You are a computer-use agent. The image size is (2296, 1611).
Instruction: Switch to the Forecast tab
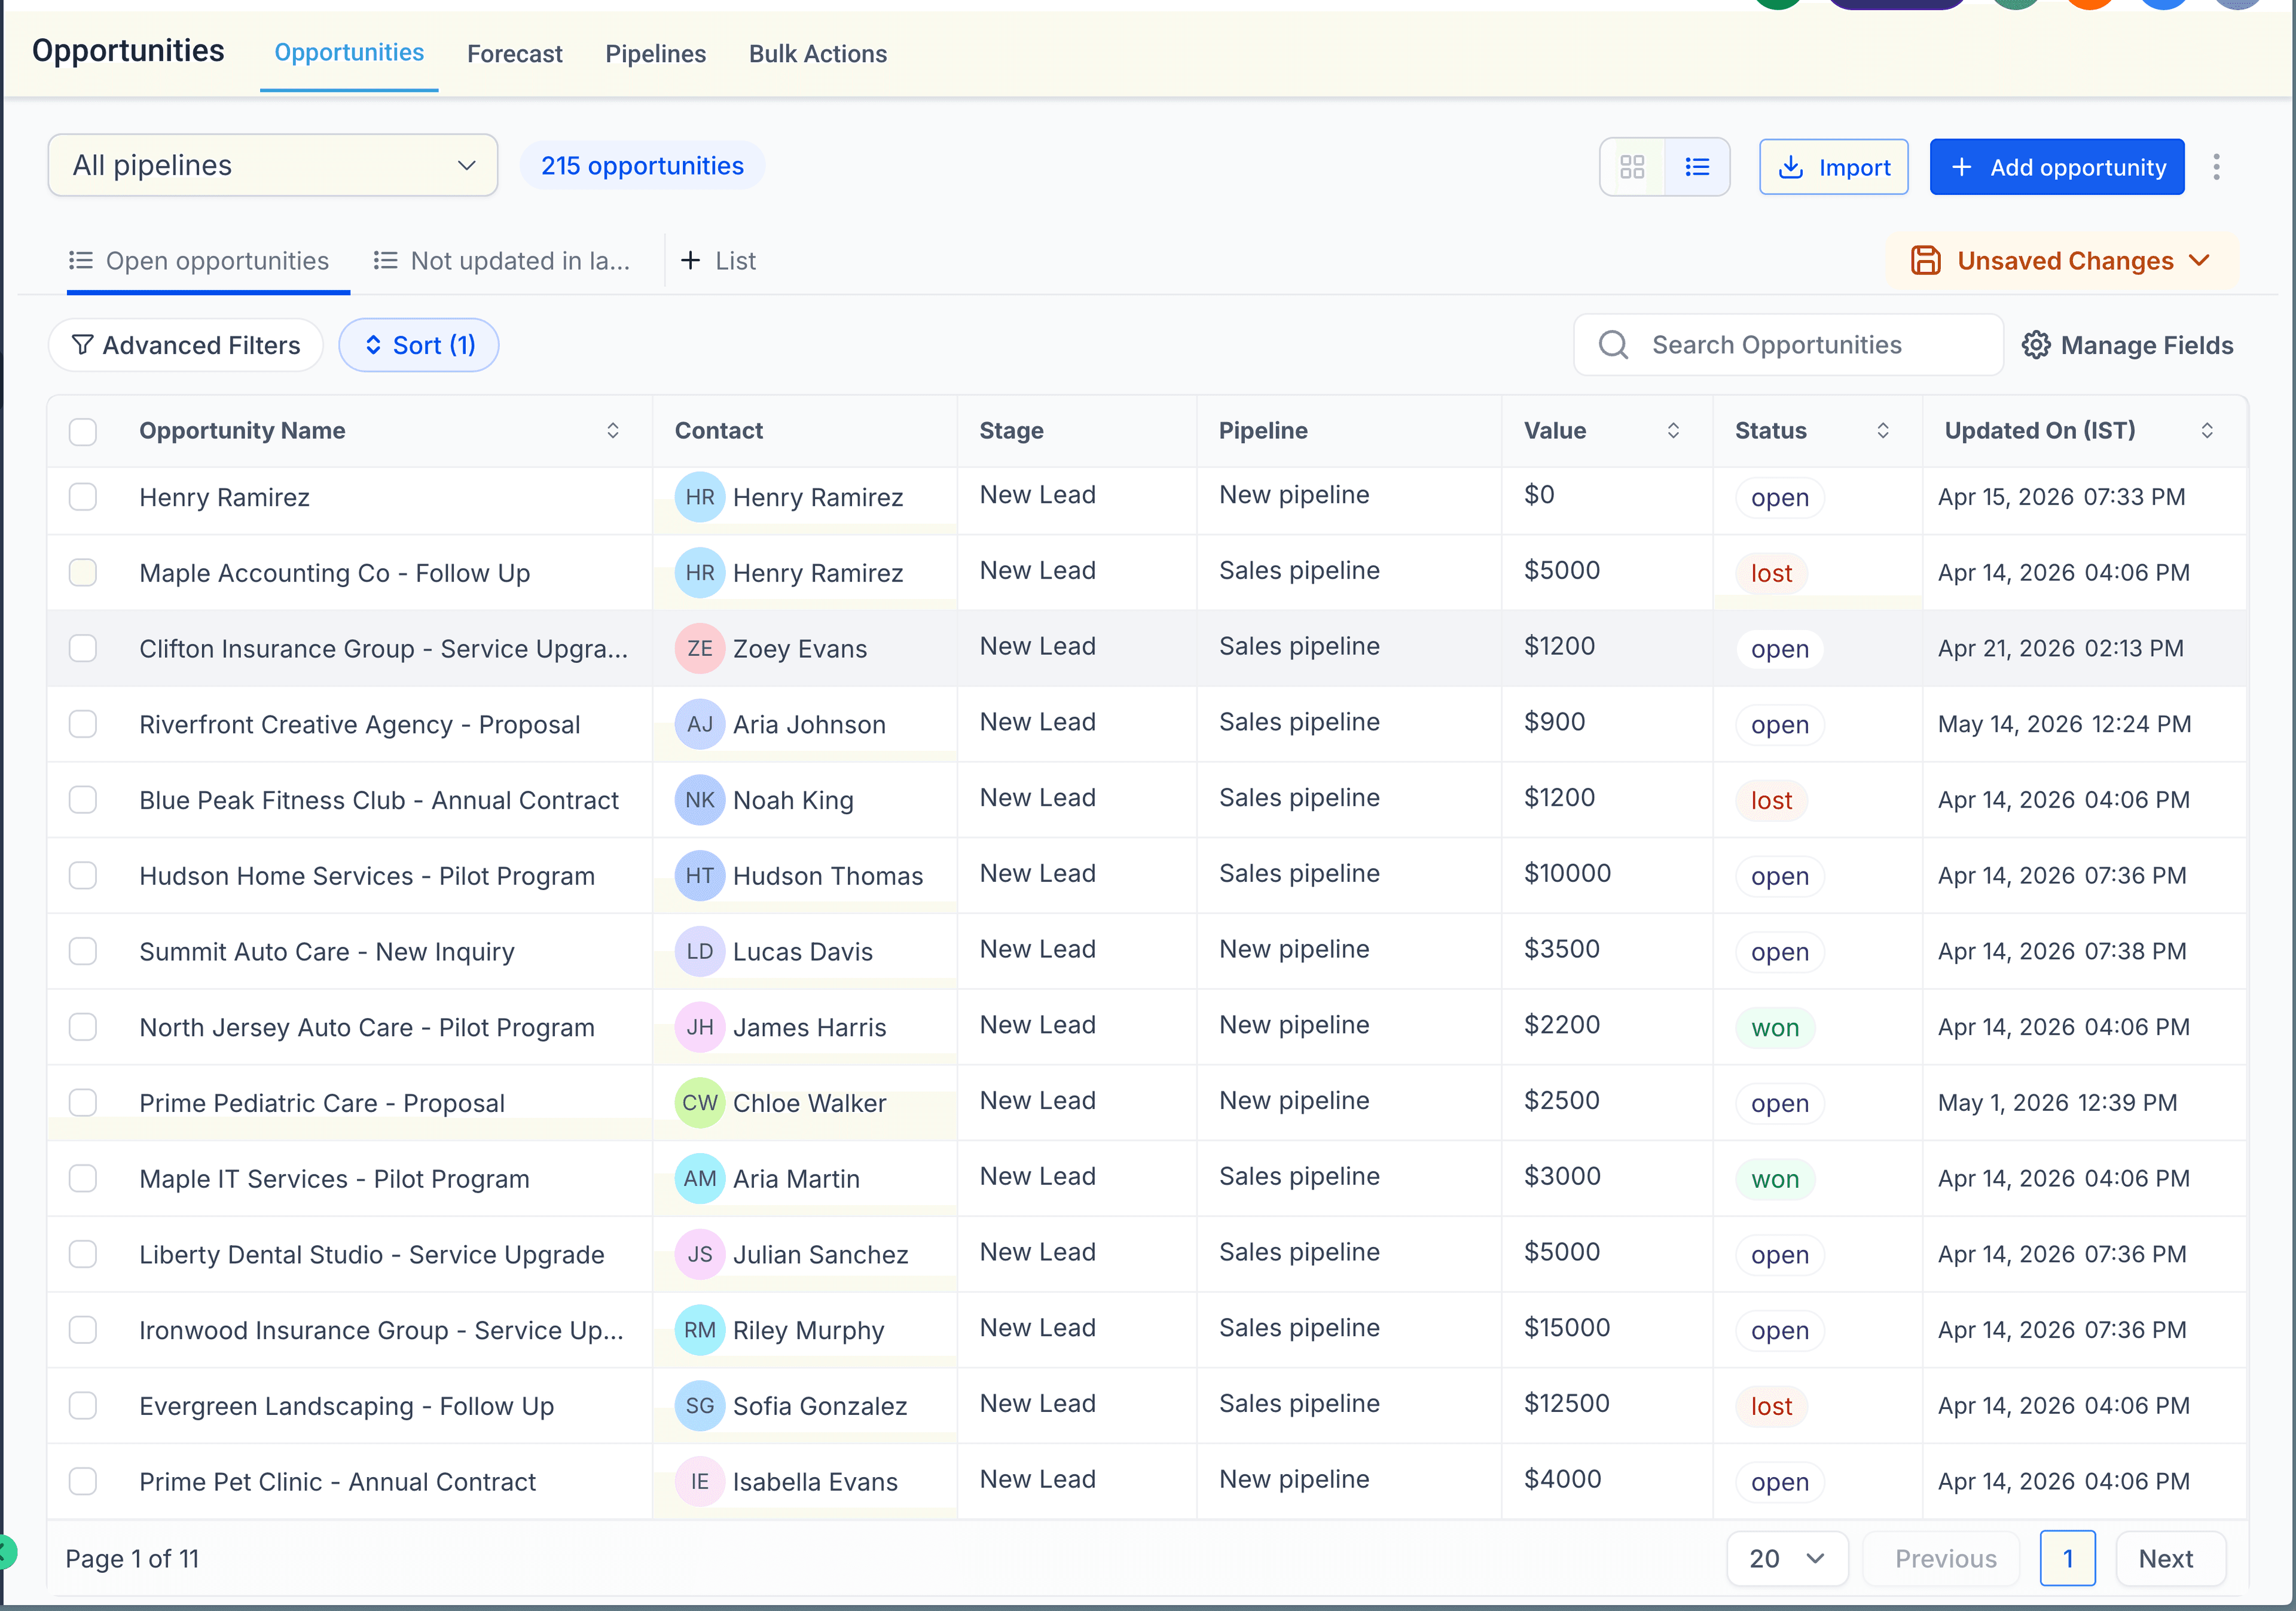pyautogui.click(x=515, y=54)
